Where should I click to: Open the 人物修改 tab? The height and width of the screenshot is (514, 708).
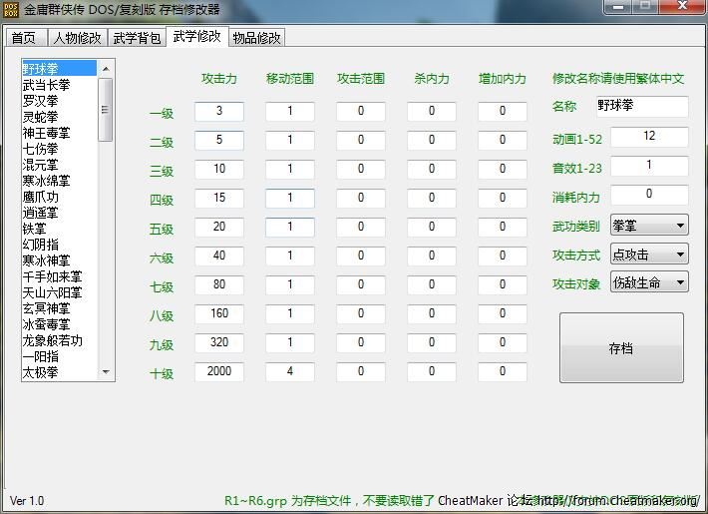[77, 38]
